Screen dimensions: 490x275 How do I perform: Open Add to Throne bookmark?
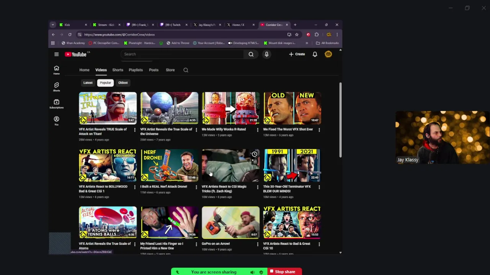(178, 43)
